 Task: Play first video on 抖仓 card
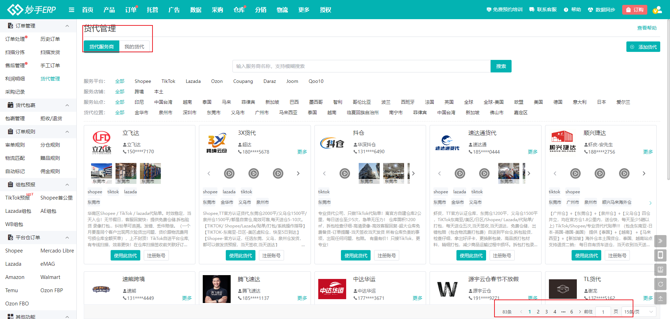[345, 173]
